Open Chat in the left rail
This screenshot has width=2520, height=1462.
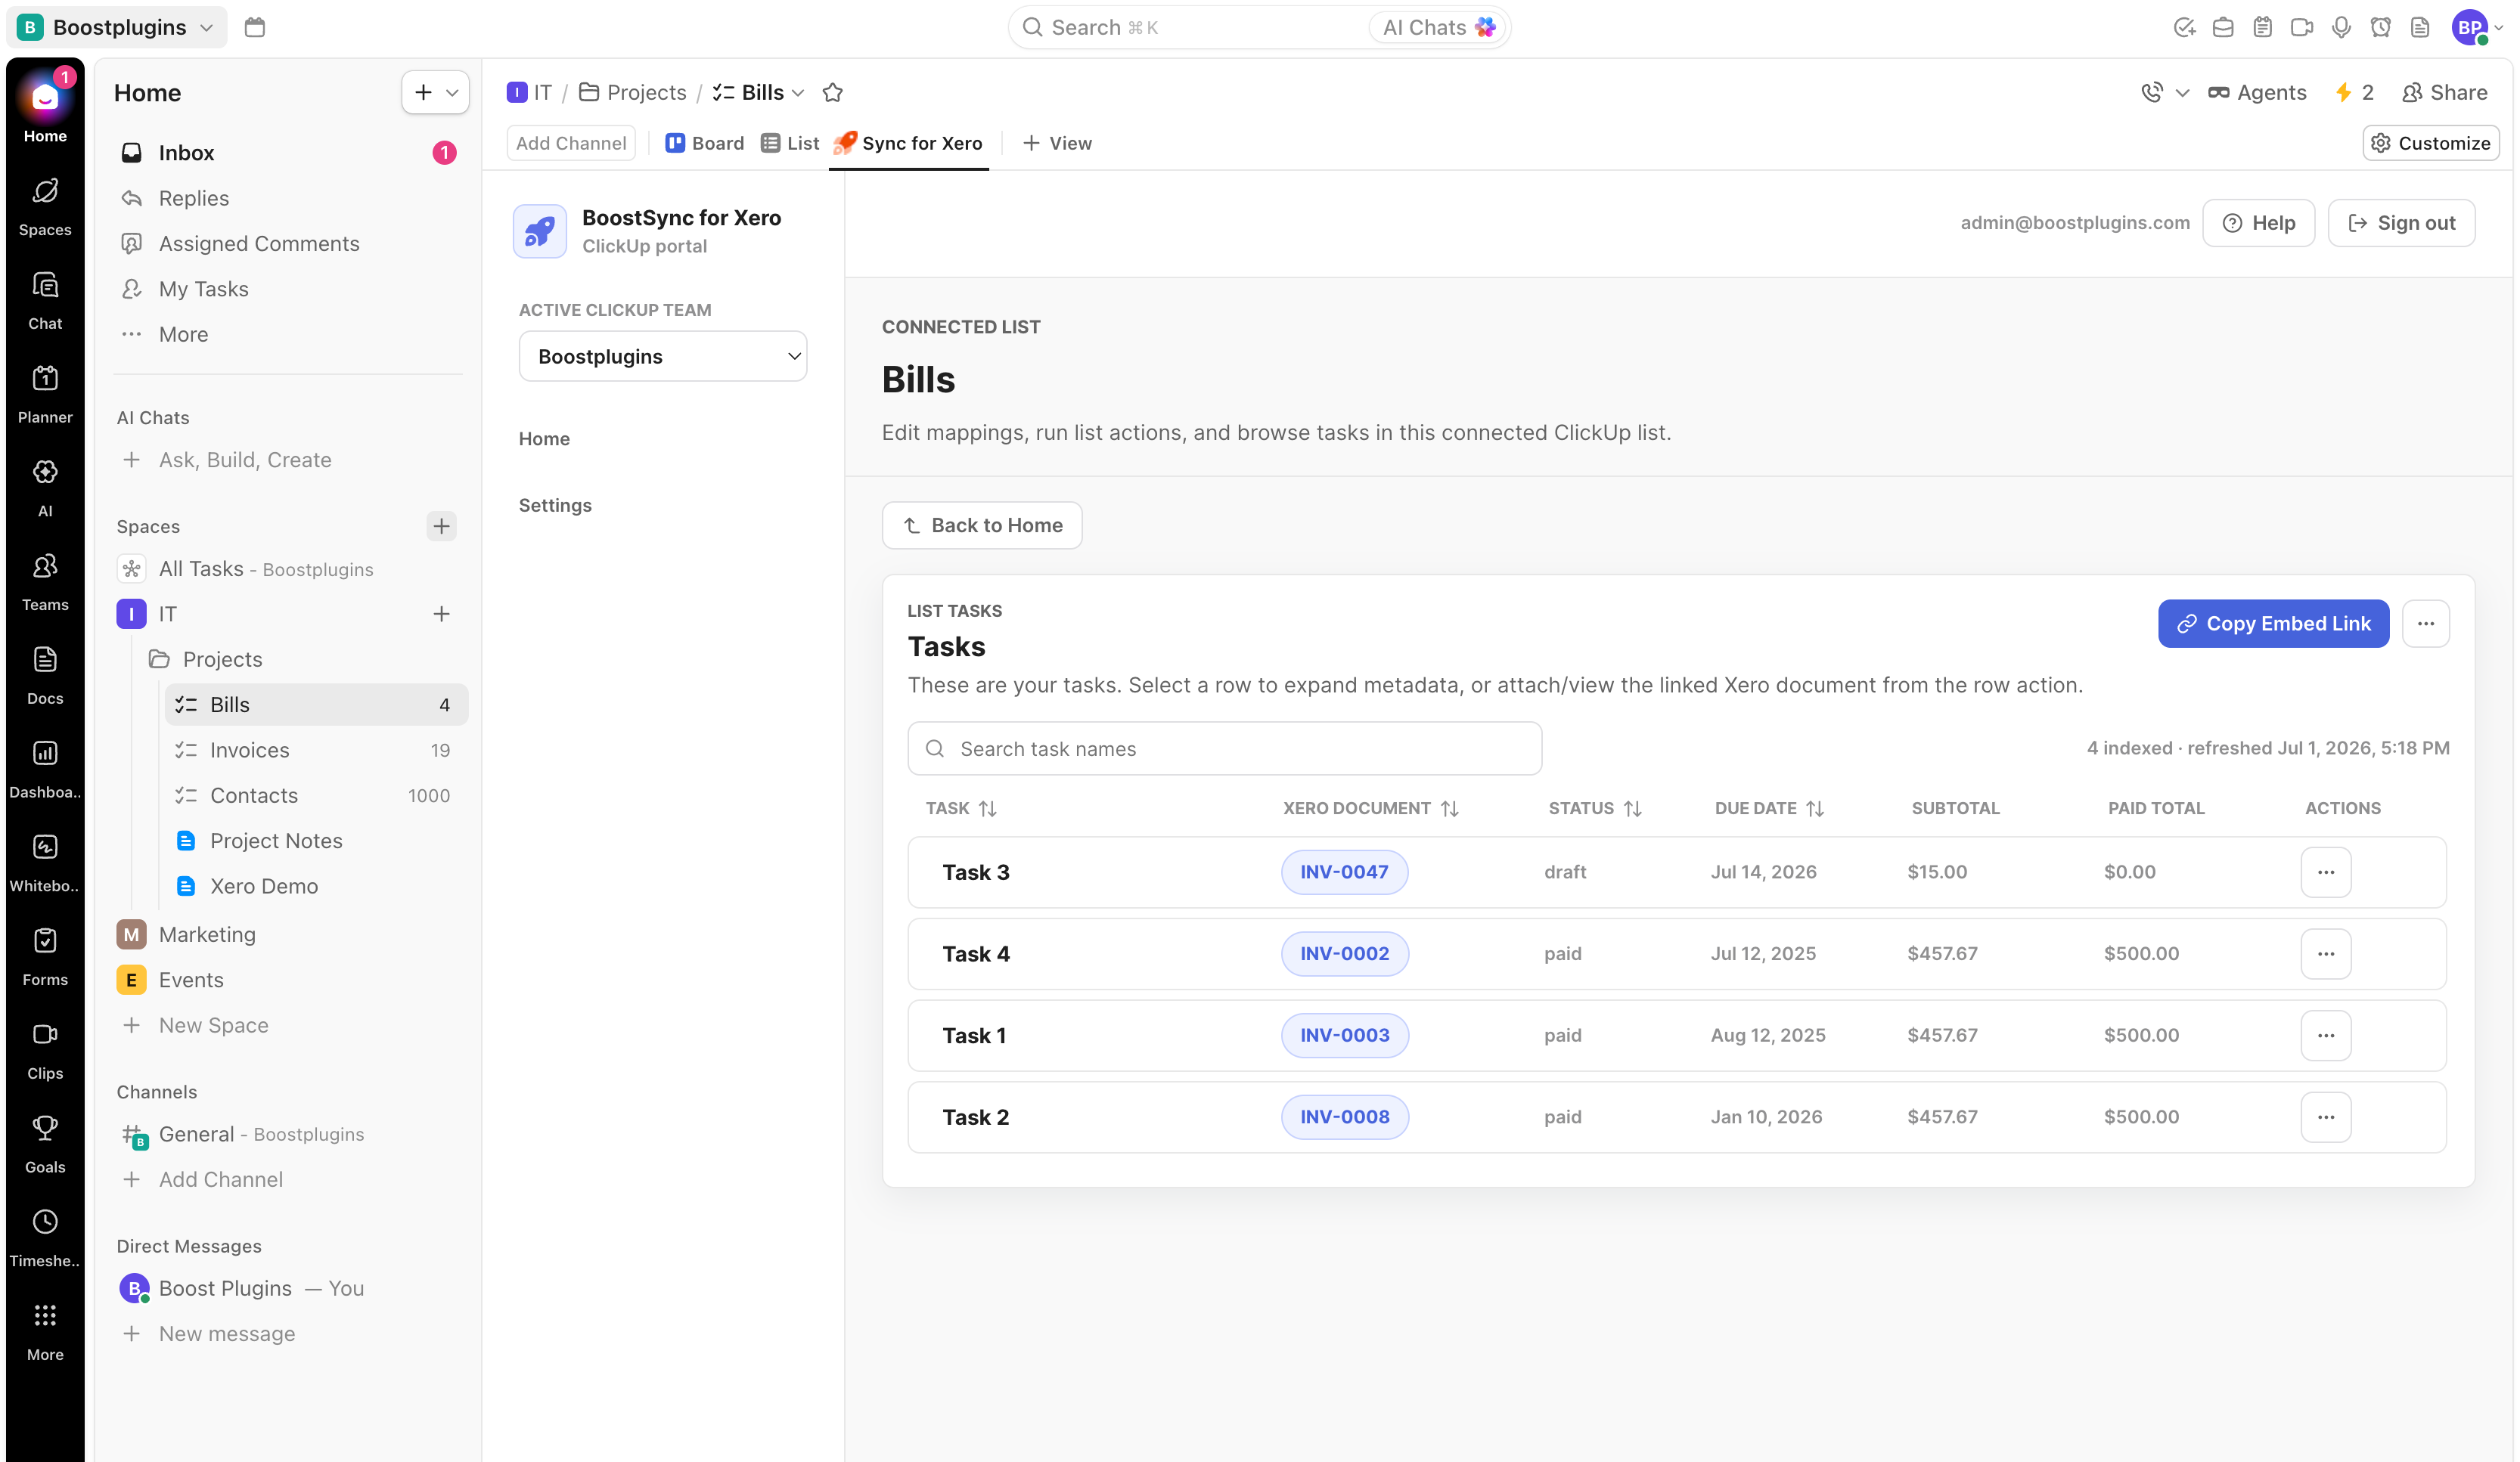click(x=45, y=301)
